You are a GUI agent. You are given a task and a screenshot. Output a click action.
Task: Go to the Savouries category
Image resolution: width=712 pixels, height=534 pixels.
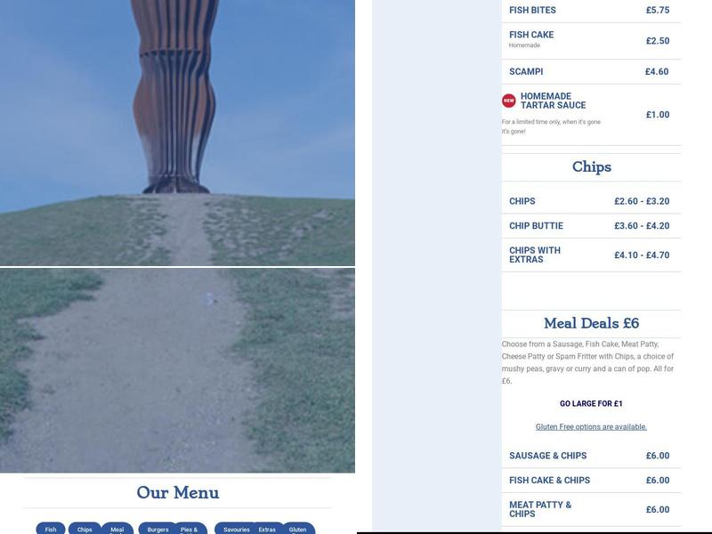(x=235, y=529)
